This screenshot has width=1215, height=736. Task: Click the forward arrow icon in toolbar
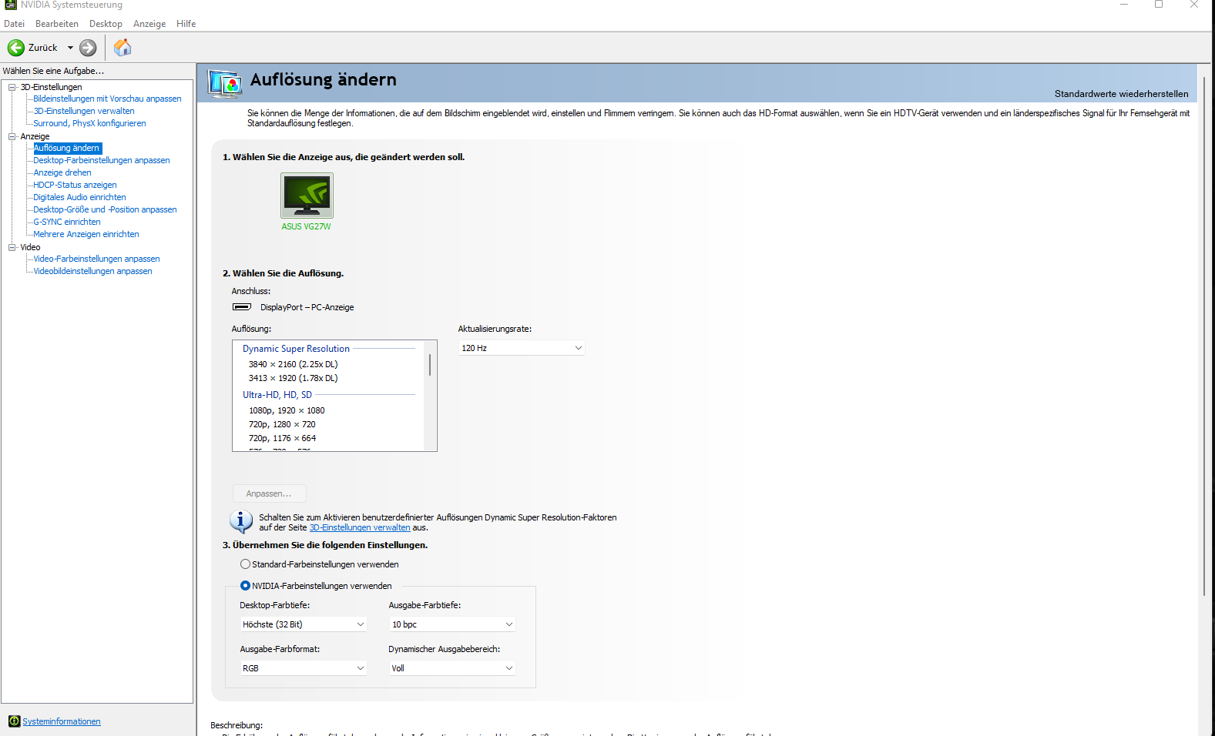pyautogui.click(x=89, y=48)
